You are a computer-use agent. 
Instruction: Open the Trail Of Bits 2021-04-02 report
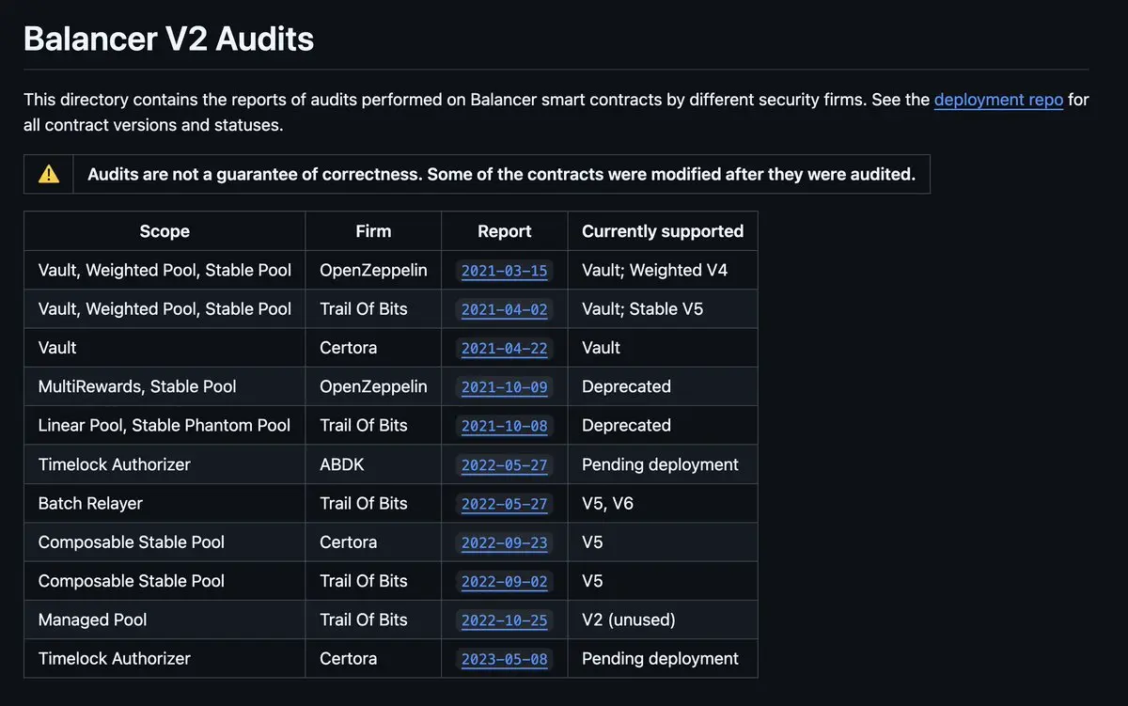(x=504, y=309)
